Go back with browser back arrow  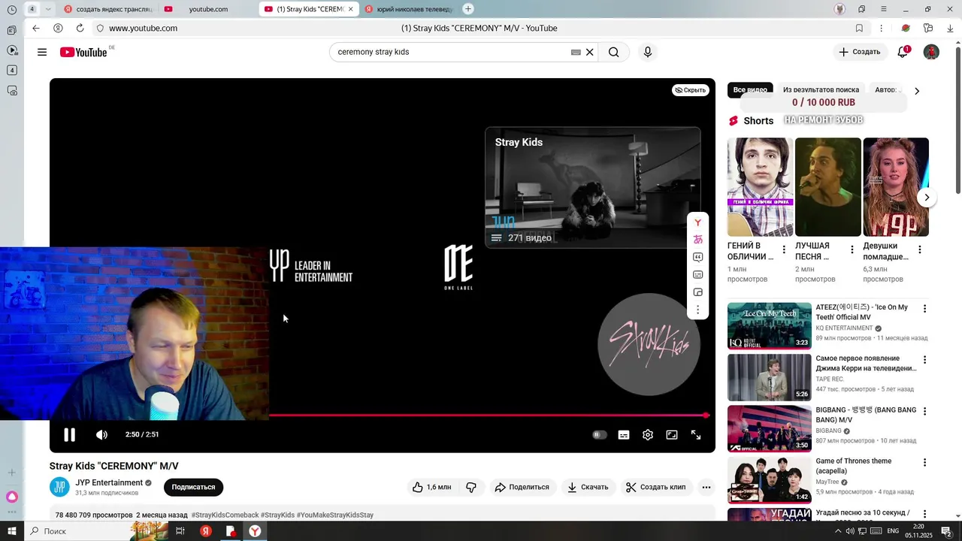pyautogui.click(x=35, y=28)
